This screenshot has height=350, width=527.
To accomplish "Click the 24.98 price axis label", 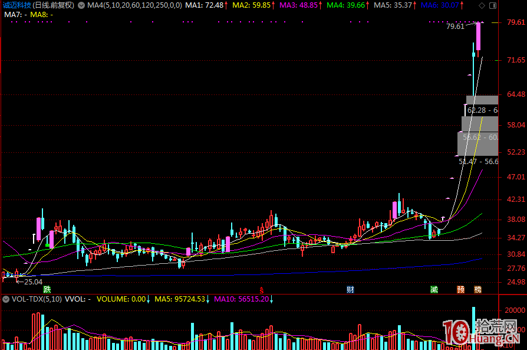I will [516, 282].
